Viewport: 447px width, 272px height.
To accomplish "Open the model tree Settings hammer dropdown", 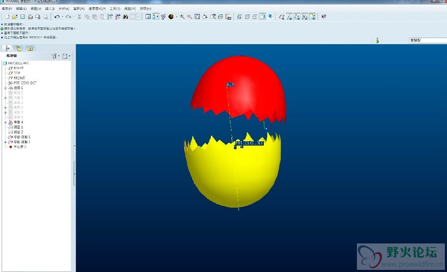I will (56, 56).
